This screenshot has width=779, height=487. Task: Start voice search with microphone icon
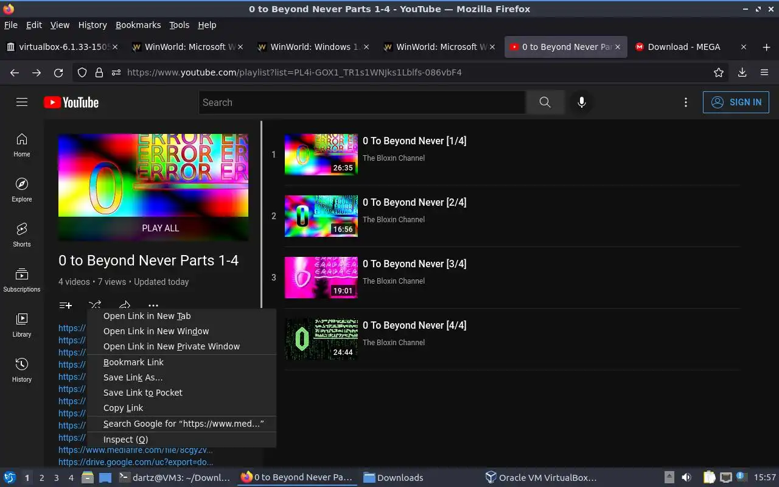582,102
